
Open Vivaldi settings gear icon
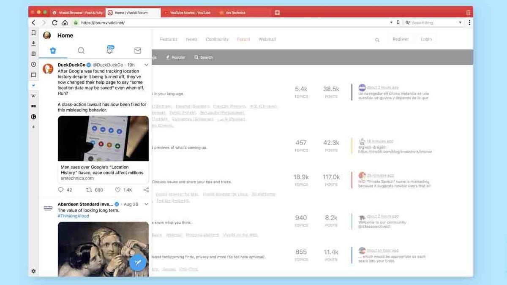click(x=33, y=271)
